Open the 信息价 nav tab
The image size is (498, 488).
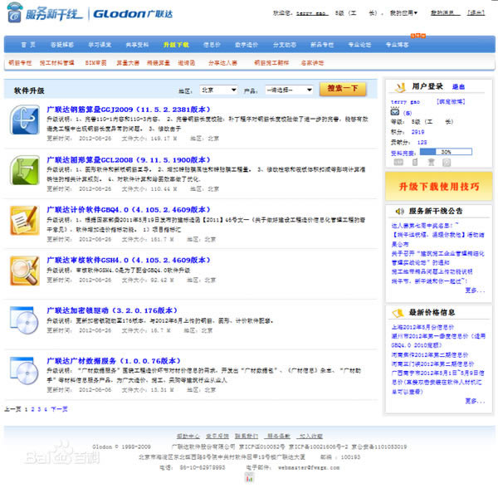coord(212,45)
